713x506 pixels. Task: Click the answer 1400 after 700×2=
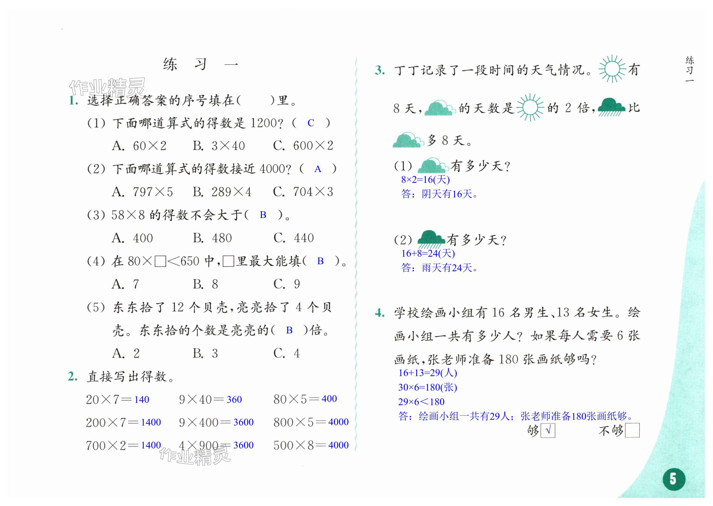(151, 446)
